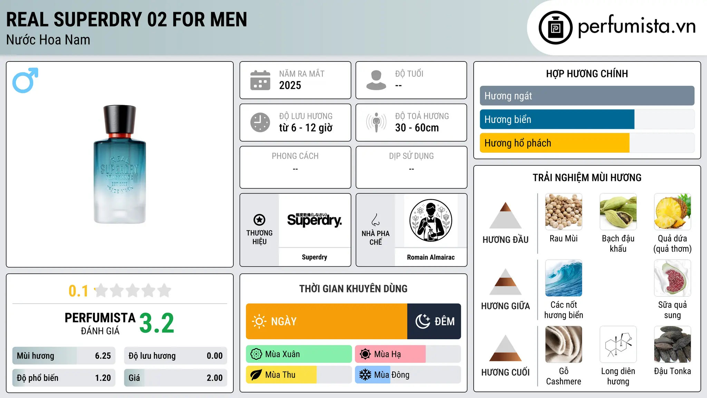Click the perfumista.vn perfume bottle logo icon
Viewport: 707px width, 398px height.
[555, 28]
